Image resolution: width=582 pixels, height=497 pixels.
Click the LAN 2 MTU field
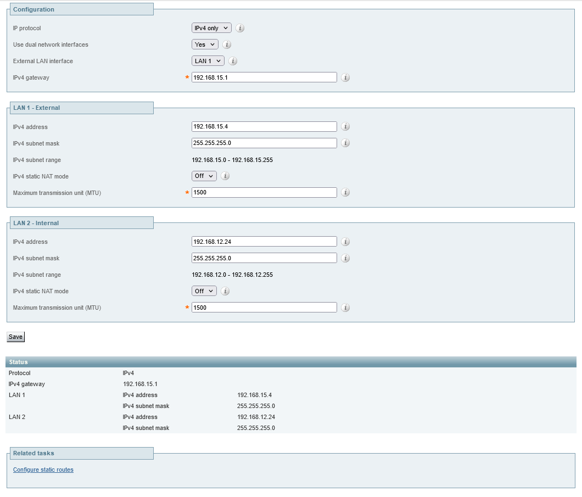click(x=264, y=308)
